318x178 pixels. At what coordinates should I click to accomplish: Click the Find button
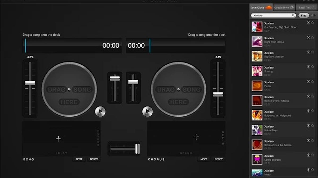coord(304,16)
